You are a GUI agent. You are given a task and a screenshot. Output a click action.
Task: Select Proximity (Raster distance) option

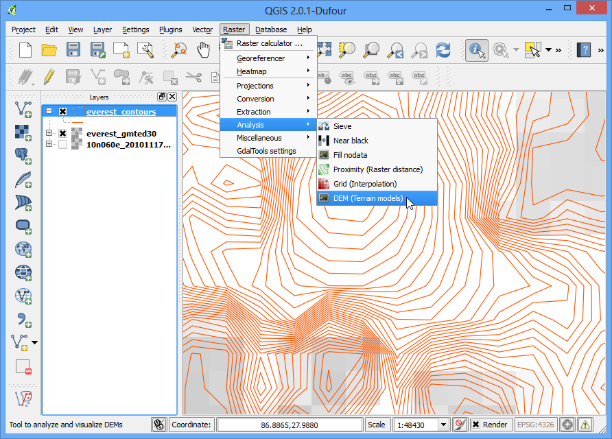(x=377, y=169)
